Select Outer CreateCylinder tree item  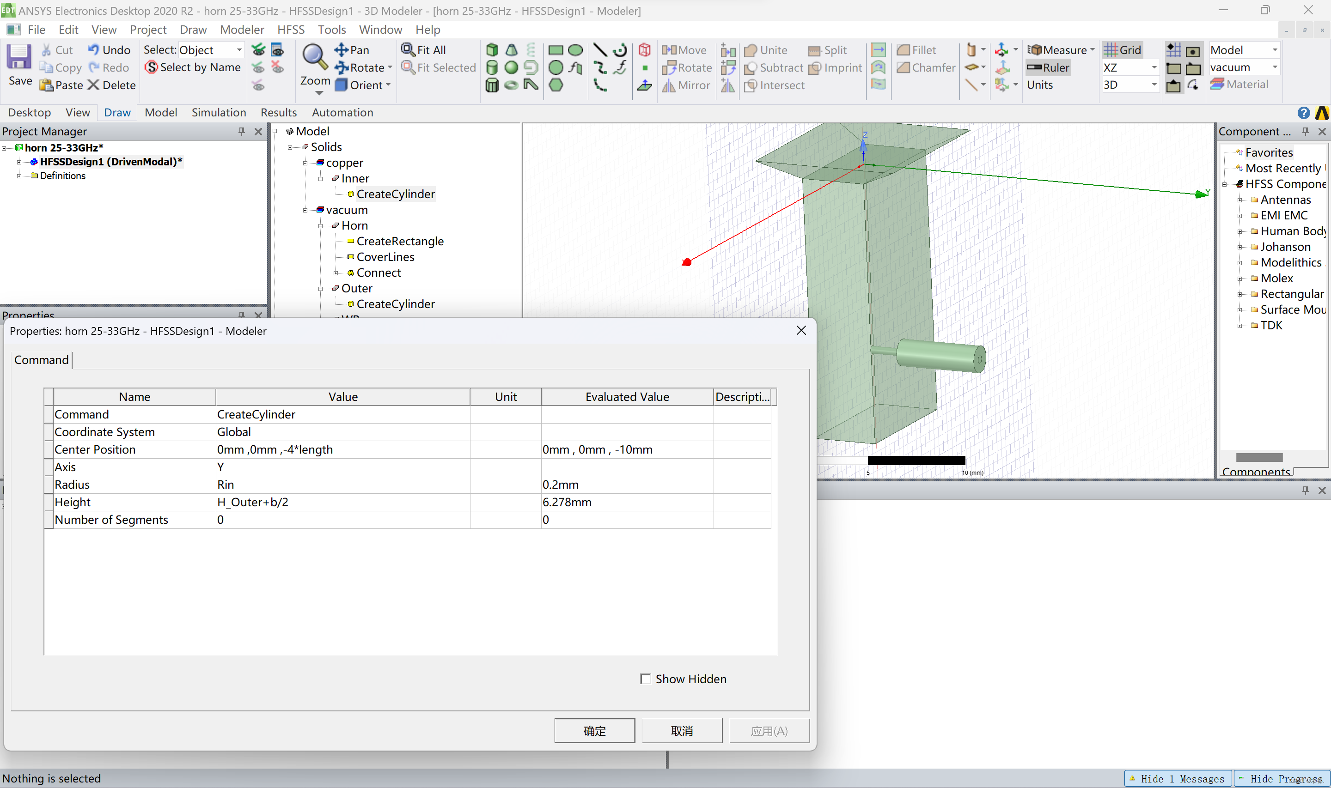click(x=395, y=304)
